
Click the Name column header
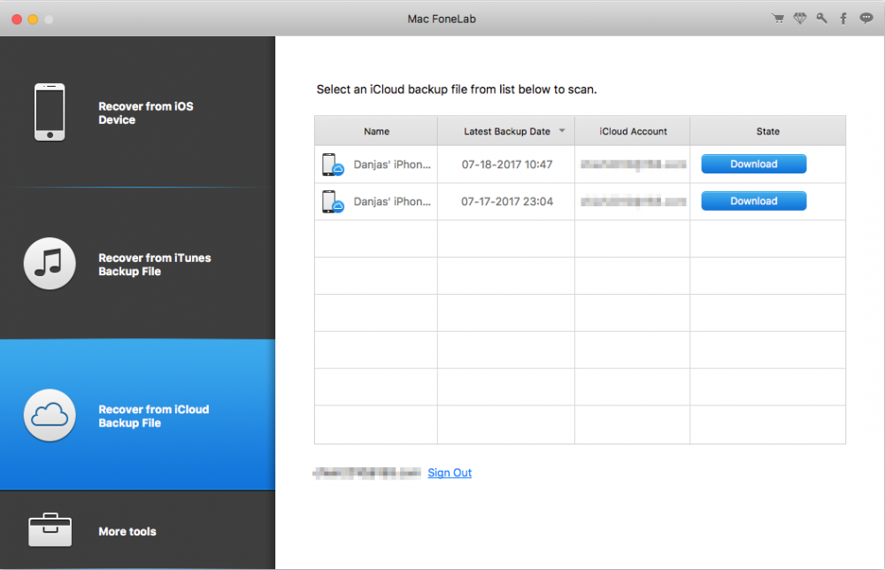[x=376, y=132]
